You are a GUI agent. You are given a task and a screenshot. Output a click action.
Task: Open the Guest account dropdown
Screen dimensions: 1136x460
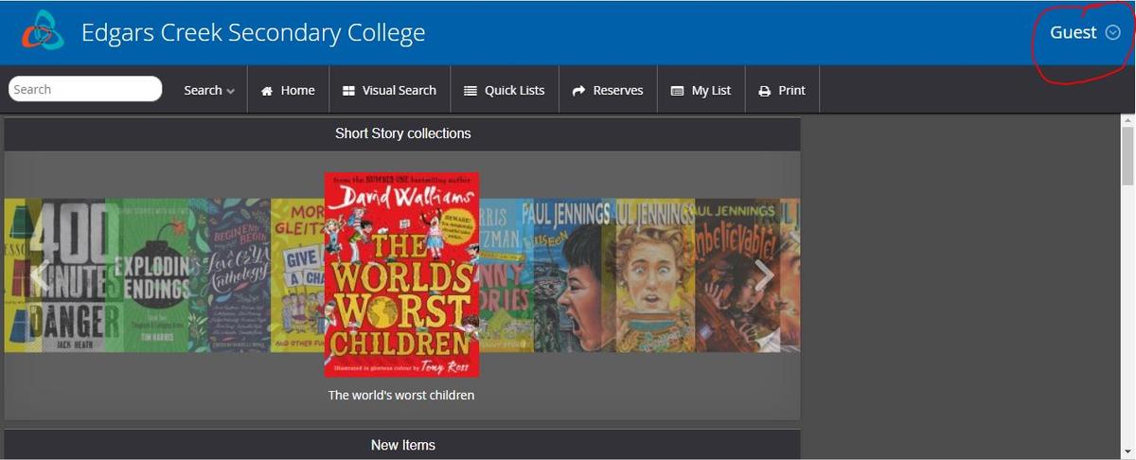tap(1085, 32)
